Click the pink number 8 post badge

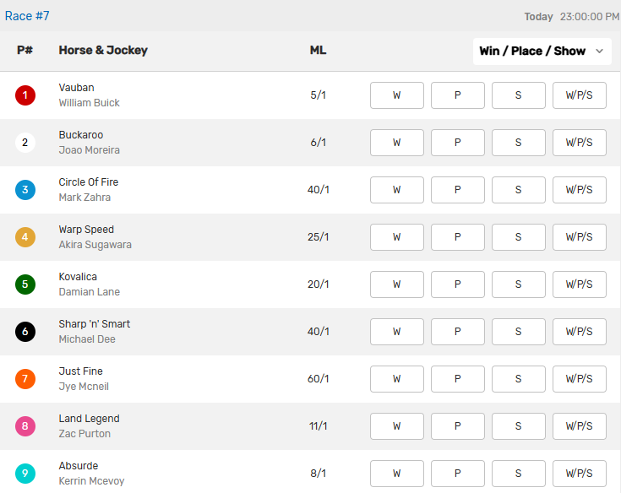(x=25, y=426)
